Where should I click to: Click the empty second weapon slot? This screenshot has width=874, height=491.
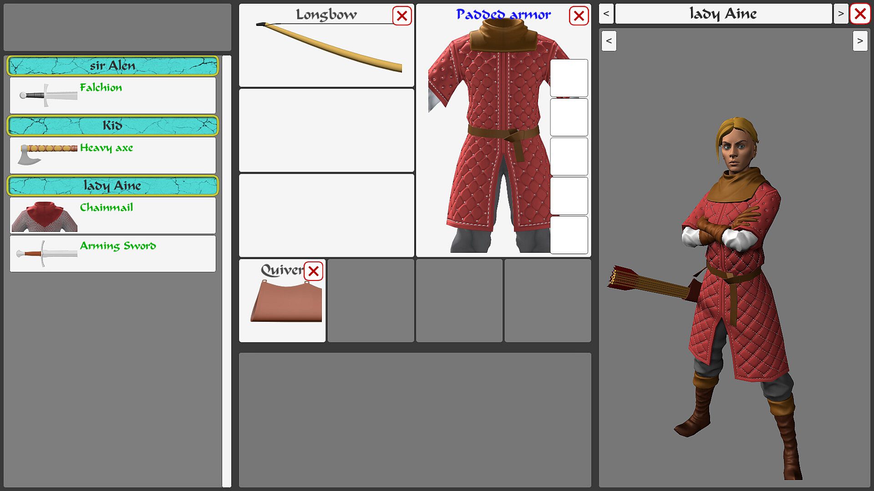click(x=326, y=130)
